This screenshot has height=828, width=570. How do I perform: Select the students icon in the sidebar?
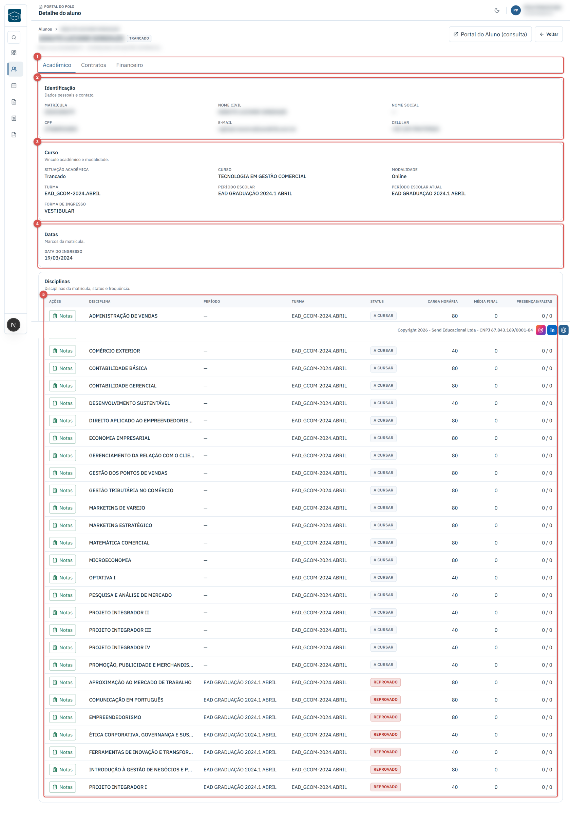[14, 69]
